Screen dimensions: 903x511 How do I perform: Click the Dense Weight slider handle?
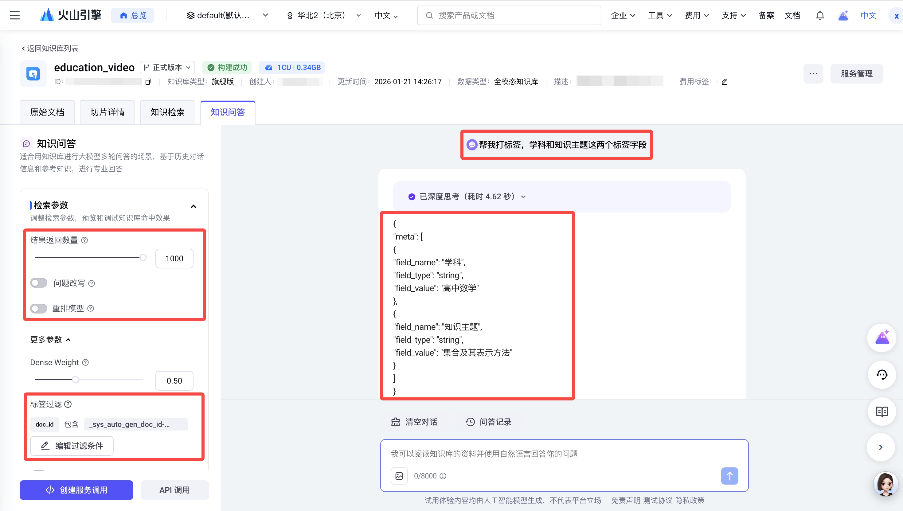click(76, 379)
